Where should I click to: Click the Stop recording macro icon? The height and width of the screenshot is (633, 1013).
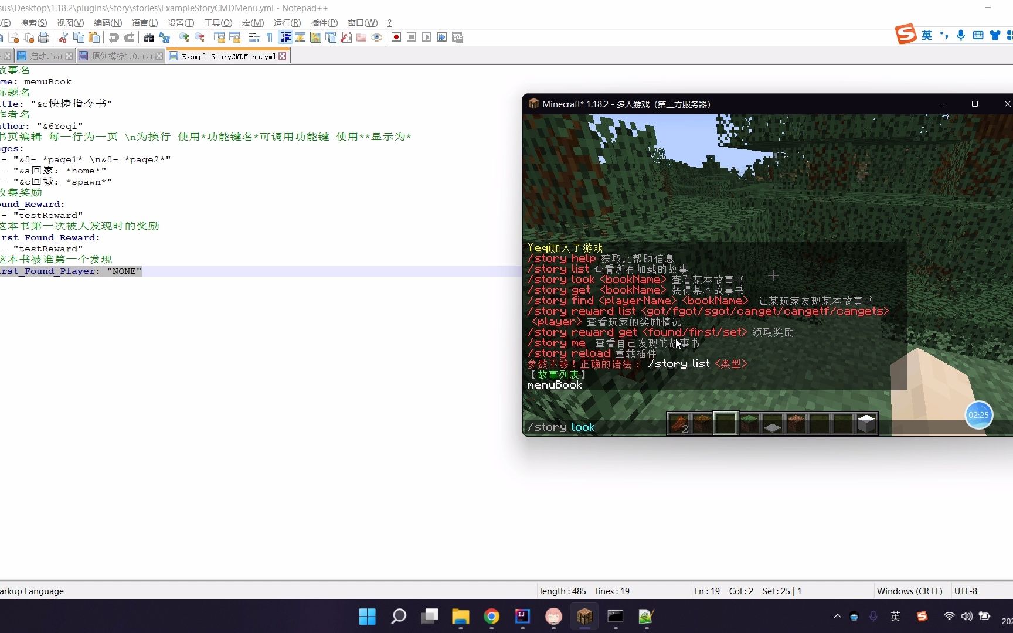412,38
